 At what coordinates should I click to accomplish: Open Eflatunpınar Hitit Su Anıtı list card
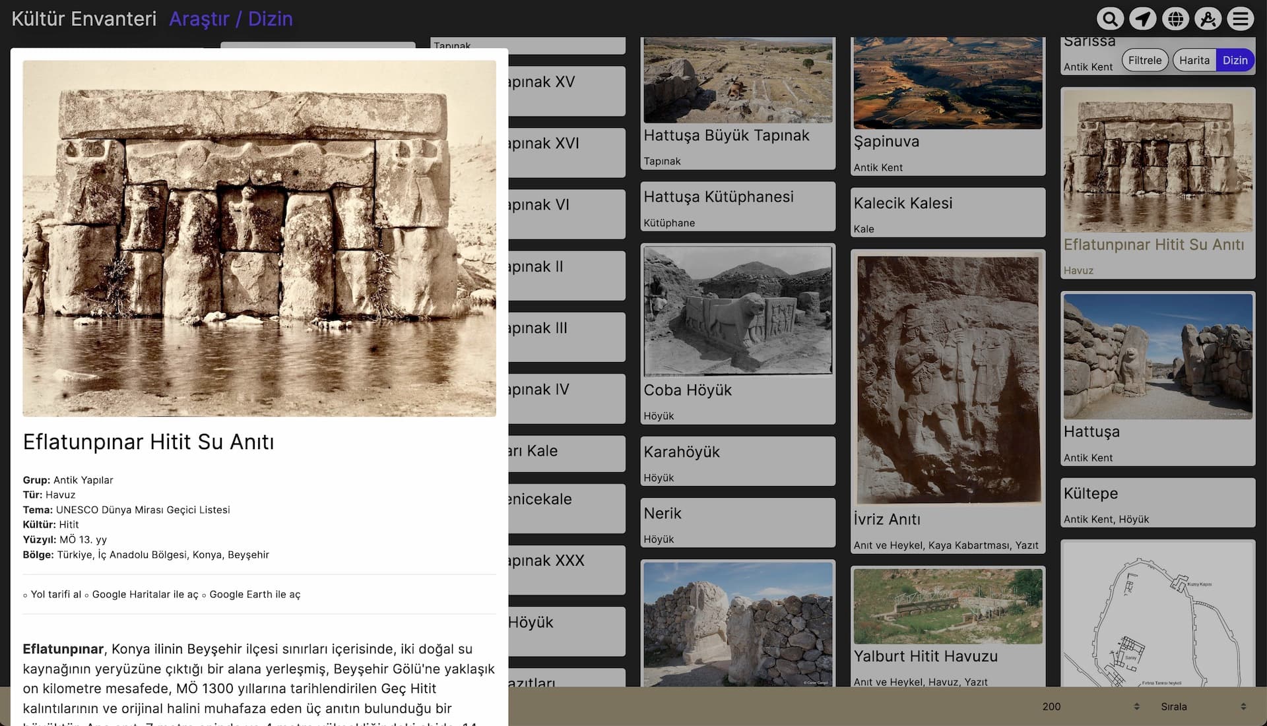point(1158,183)
